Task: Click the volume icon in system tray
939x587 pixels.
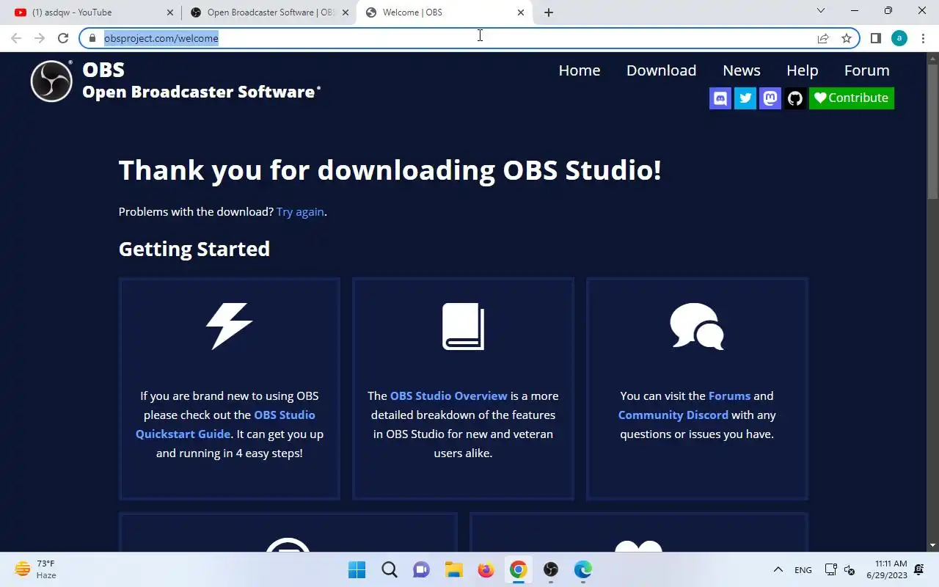Action: tap(850, 569)
